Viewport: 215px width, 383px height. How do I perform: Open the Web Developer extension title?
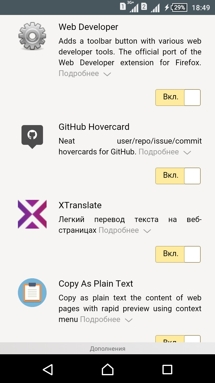point(88,27)
